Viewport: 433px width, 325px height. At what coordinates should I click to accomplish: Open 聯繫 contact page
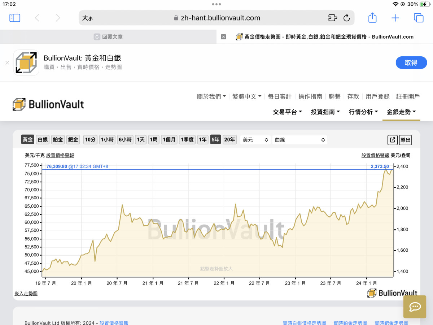point(335,96)
